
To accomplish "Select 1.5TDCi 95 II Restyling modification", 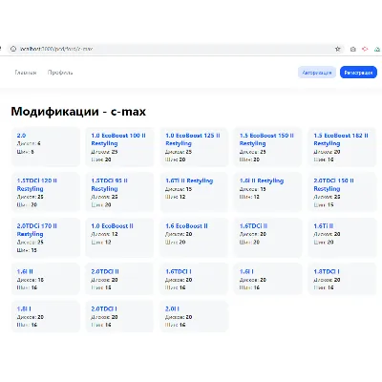I will point(109,184).
